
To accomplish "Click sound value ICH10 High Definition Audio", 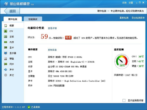I will pyautogui.click(x=76, y=81).
